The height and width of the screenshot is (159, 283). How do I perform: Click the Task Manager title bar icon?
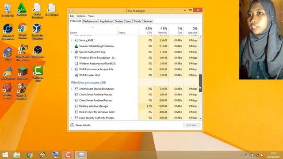click(x=71, y=11)
